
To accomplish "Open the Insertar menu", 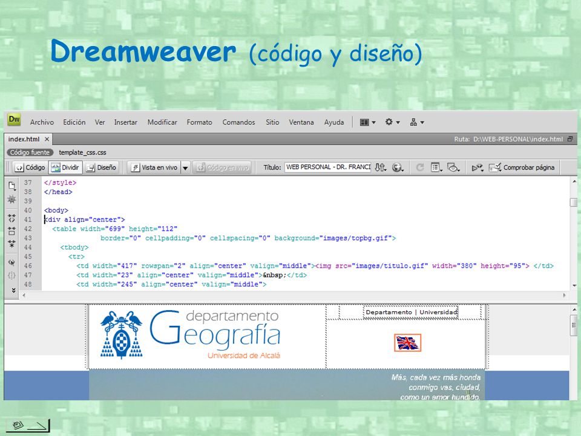I will (x=126, y=122).
